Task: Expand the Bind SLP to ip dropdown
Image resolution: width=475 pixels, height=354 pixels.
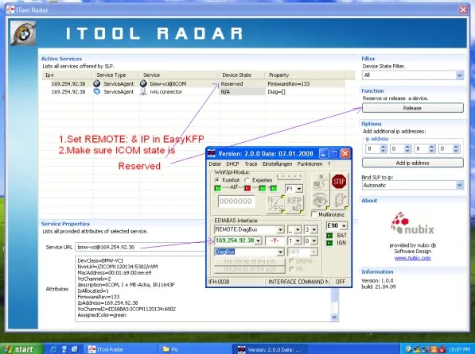Action: click(x=413, y=185)
